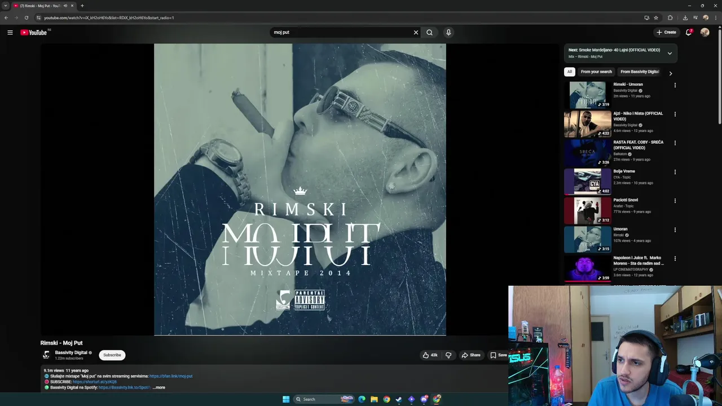Open options for RASTA FEAT. COBY - SREĆA
This screenshot has height=406, width=722.
(675, 143)
